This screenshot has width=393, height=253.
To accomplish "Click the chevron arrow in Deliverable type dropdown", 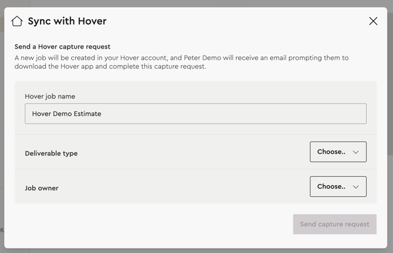I will [355, 152].
